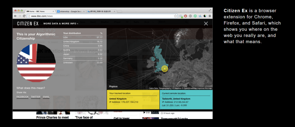Click the browser forward arrow

20,16
